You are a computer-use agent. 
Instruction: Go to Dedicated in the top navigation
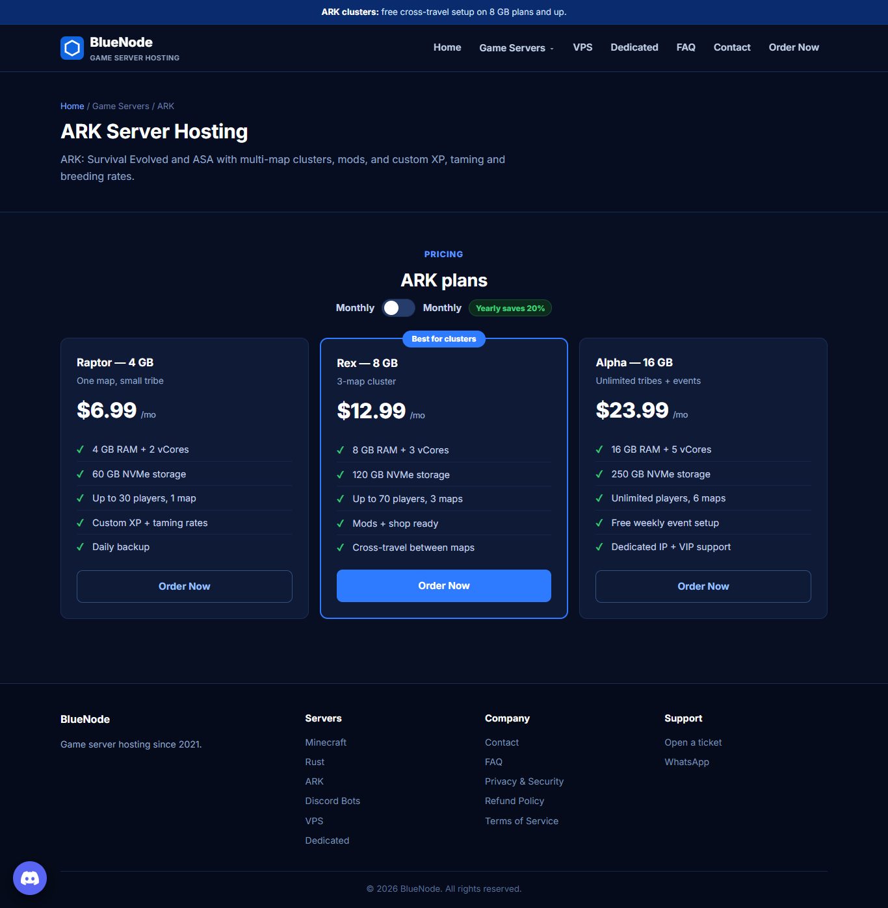tap(634, 47)
